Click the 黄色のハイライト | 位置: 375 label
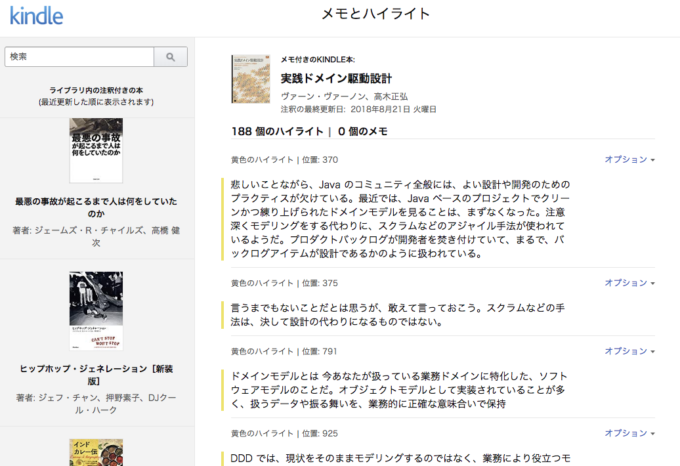The height and width of the screenshot is (466, 680). [284, 283]
